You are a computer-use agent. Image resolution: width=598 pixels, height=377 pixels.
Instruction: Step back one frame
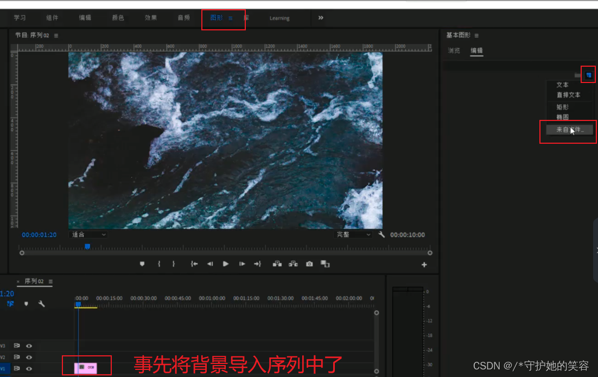coord(210,264)
